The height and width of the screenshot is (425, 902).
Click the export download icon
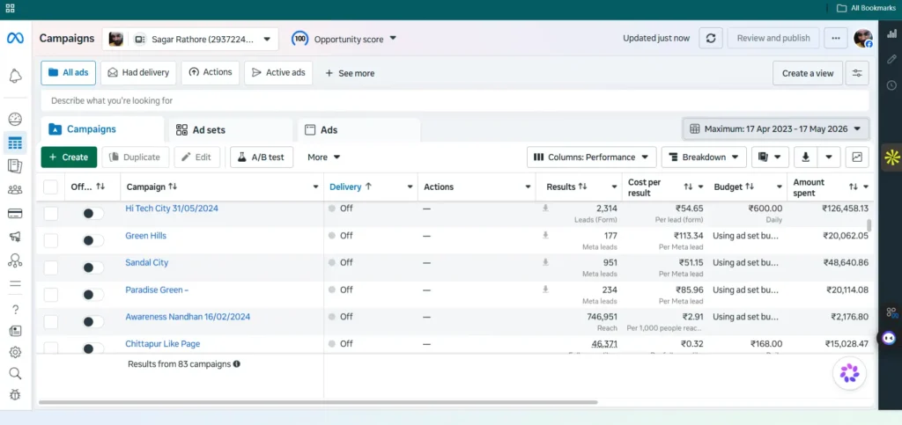click(805, 157)
